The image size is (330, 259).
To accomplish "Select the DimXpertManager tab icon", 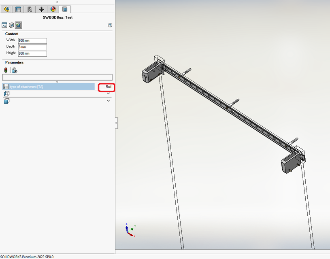I will pos(40,9).
